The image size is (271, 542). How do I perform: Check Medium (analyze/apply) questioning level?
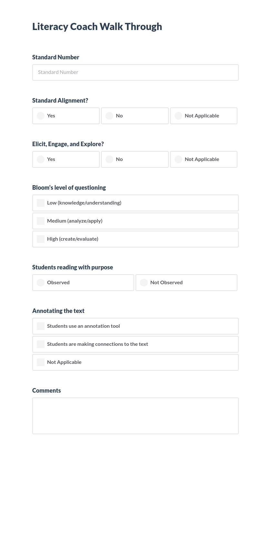tap(41, 221)
